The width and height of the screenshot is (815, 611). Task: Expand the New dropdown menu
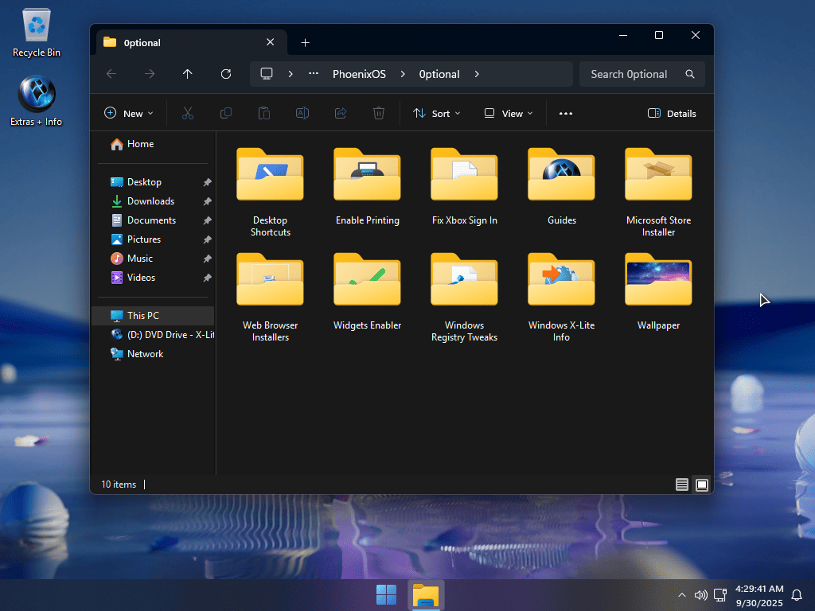[x=128, y=114]
